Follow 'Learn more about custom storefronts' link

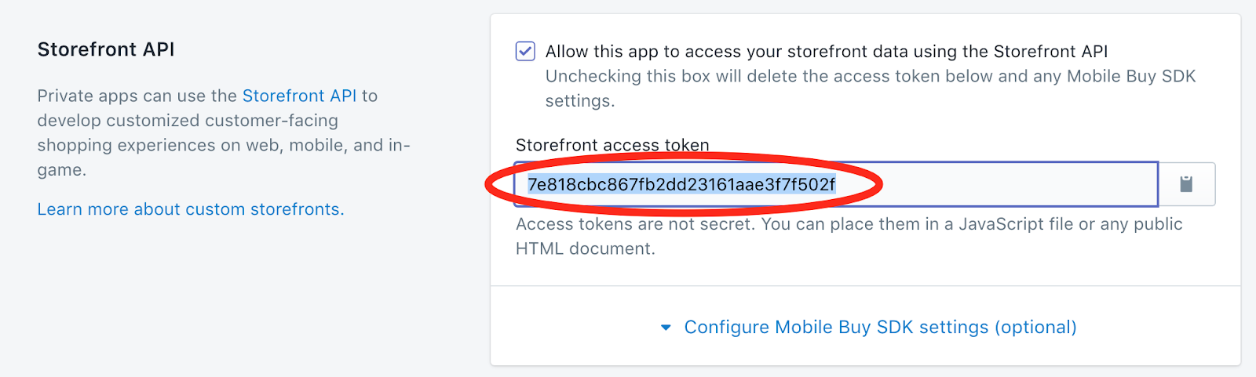[x=191, y=209]
